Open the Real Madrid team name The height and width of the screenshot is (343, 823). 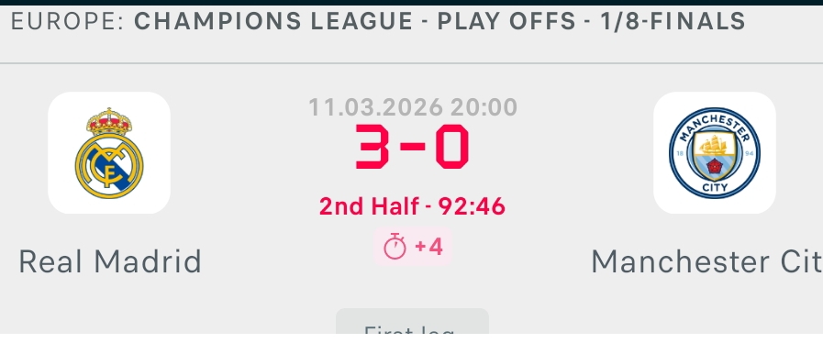coord(110,261)
